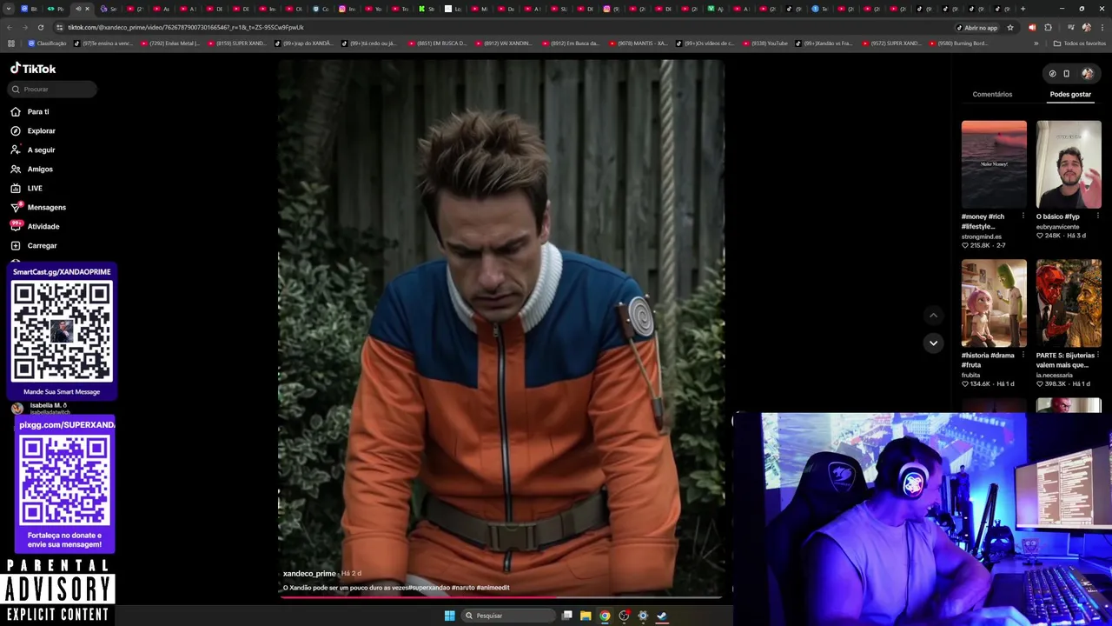Click the browser back arrow
This screenshot has width=1112, height=626.
click(x=10, y=28)
